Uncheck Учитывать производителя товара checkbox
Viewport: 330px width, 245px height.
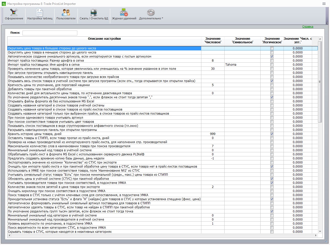point(272,183)
